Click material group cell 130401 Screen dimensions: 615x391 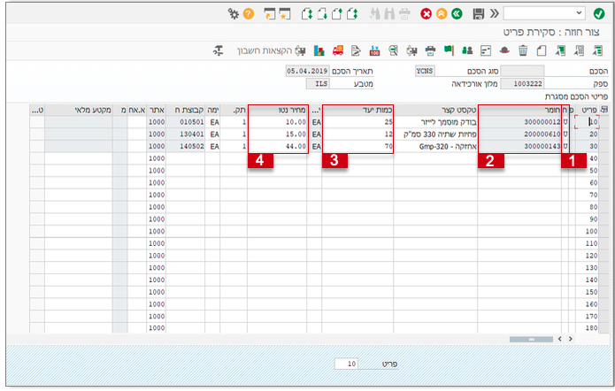186,134
